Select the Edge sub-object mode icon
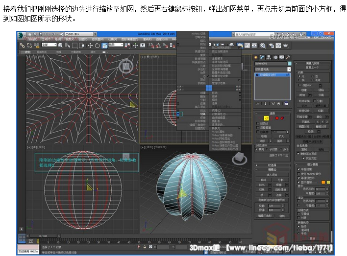 click(267, 118)
